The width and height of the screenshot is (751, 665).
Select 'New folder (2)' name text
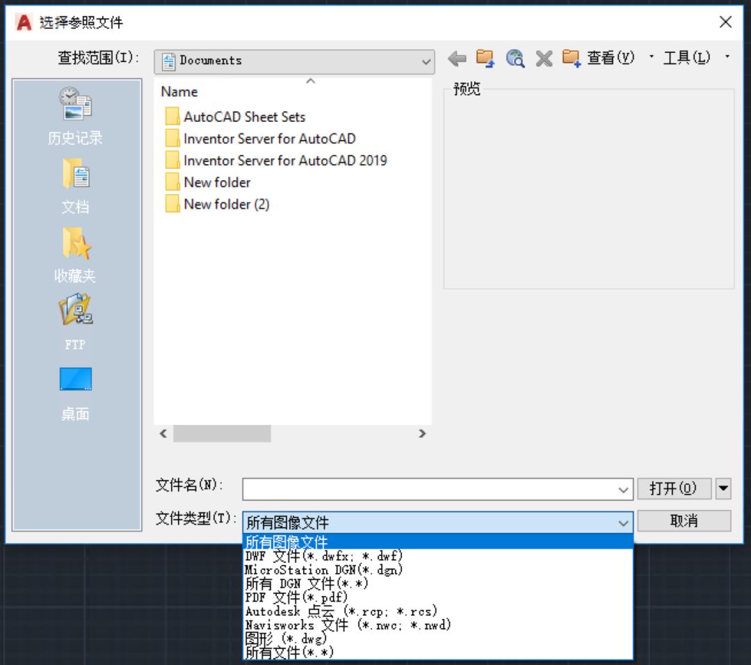pos(227,205)
